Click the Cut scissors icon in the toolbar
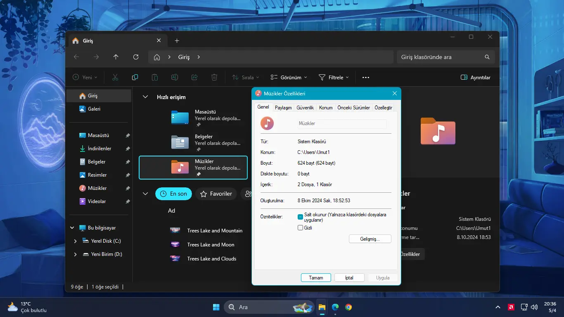 coord(115,77)
